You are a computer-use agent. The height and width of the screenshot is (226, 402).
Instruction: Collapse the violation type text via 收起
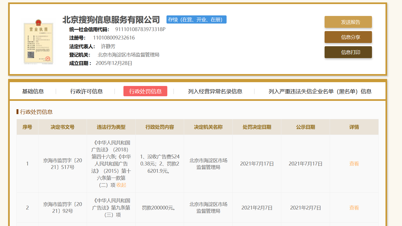(121, 185)
